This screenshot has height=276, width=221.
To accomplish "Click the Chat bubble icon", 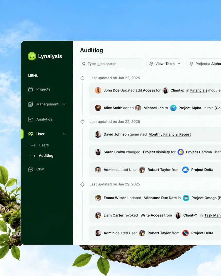I will pyautogui.click(x=31, y=169).
